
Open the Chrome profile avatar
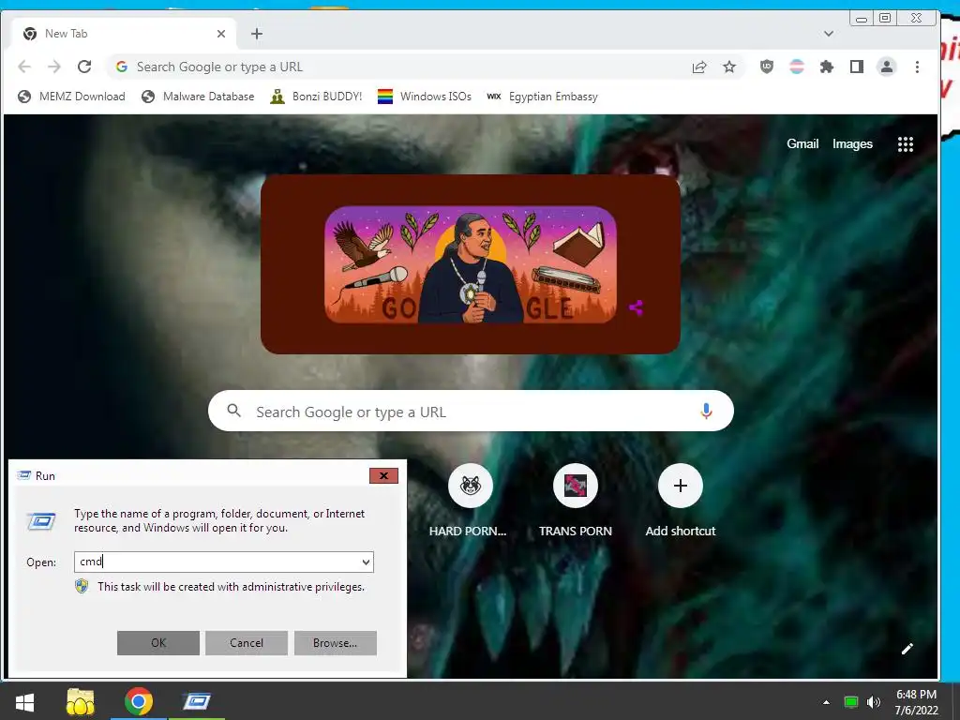pyautogui.click(x=887, y=67)
